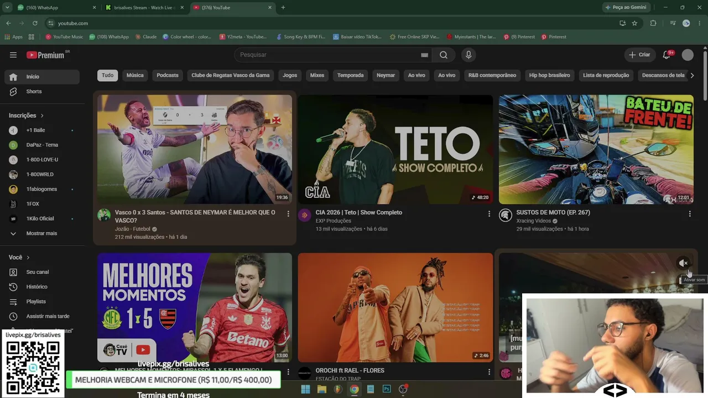This screenshot has width=708, height=398.
Task: Open the 1Kilo Oficial subscription
Action: click(42, 218)
